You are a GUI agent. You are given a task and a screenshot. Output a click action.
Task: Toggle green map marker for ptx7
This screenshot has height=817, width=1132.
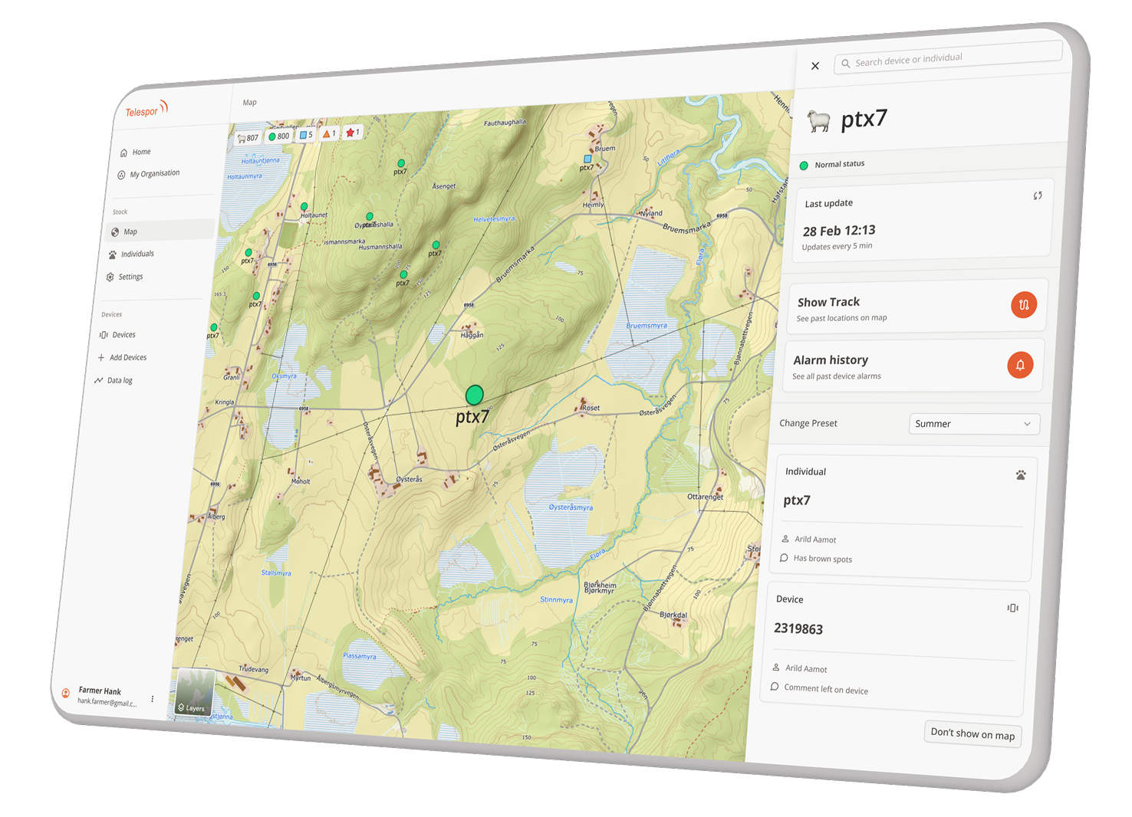(x=474, y=395)
